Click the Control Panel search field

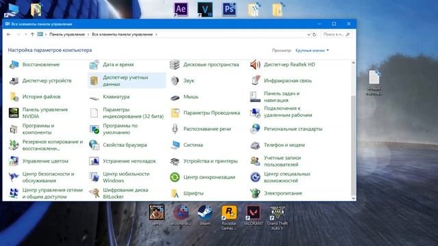(336, 35)
